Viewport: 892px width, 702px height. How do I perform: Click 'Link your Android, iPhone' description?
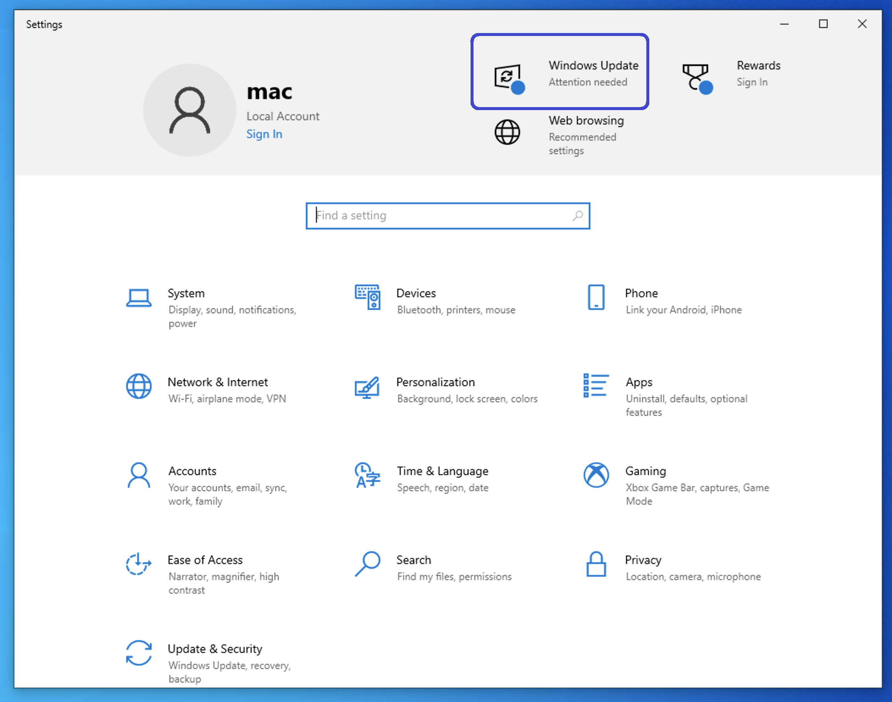pyautogui.click(x=684, y=310)
